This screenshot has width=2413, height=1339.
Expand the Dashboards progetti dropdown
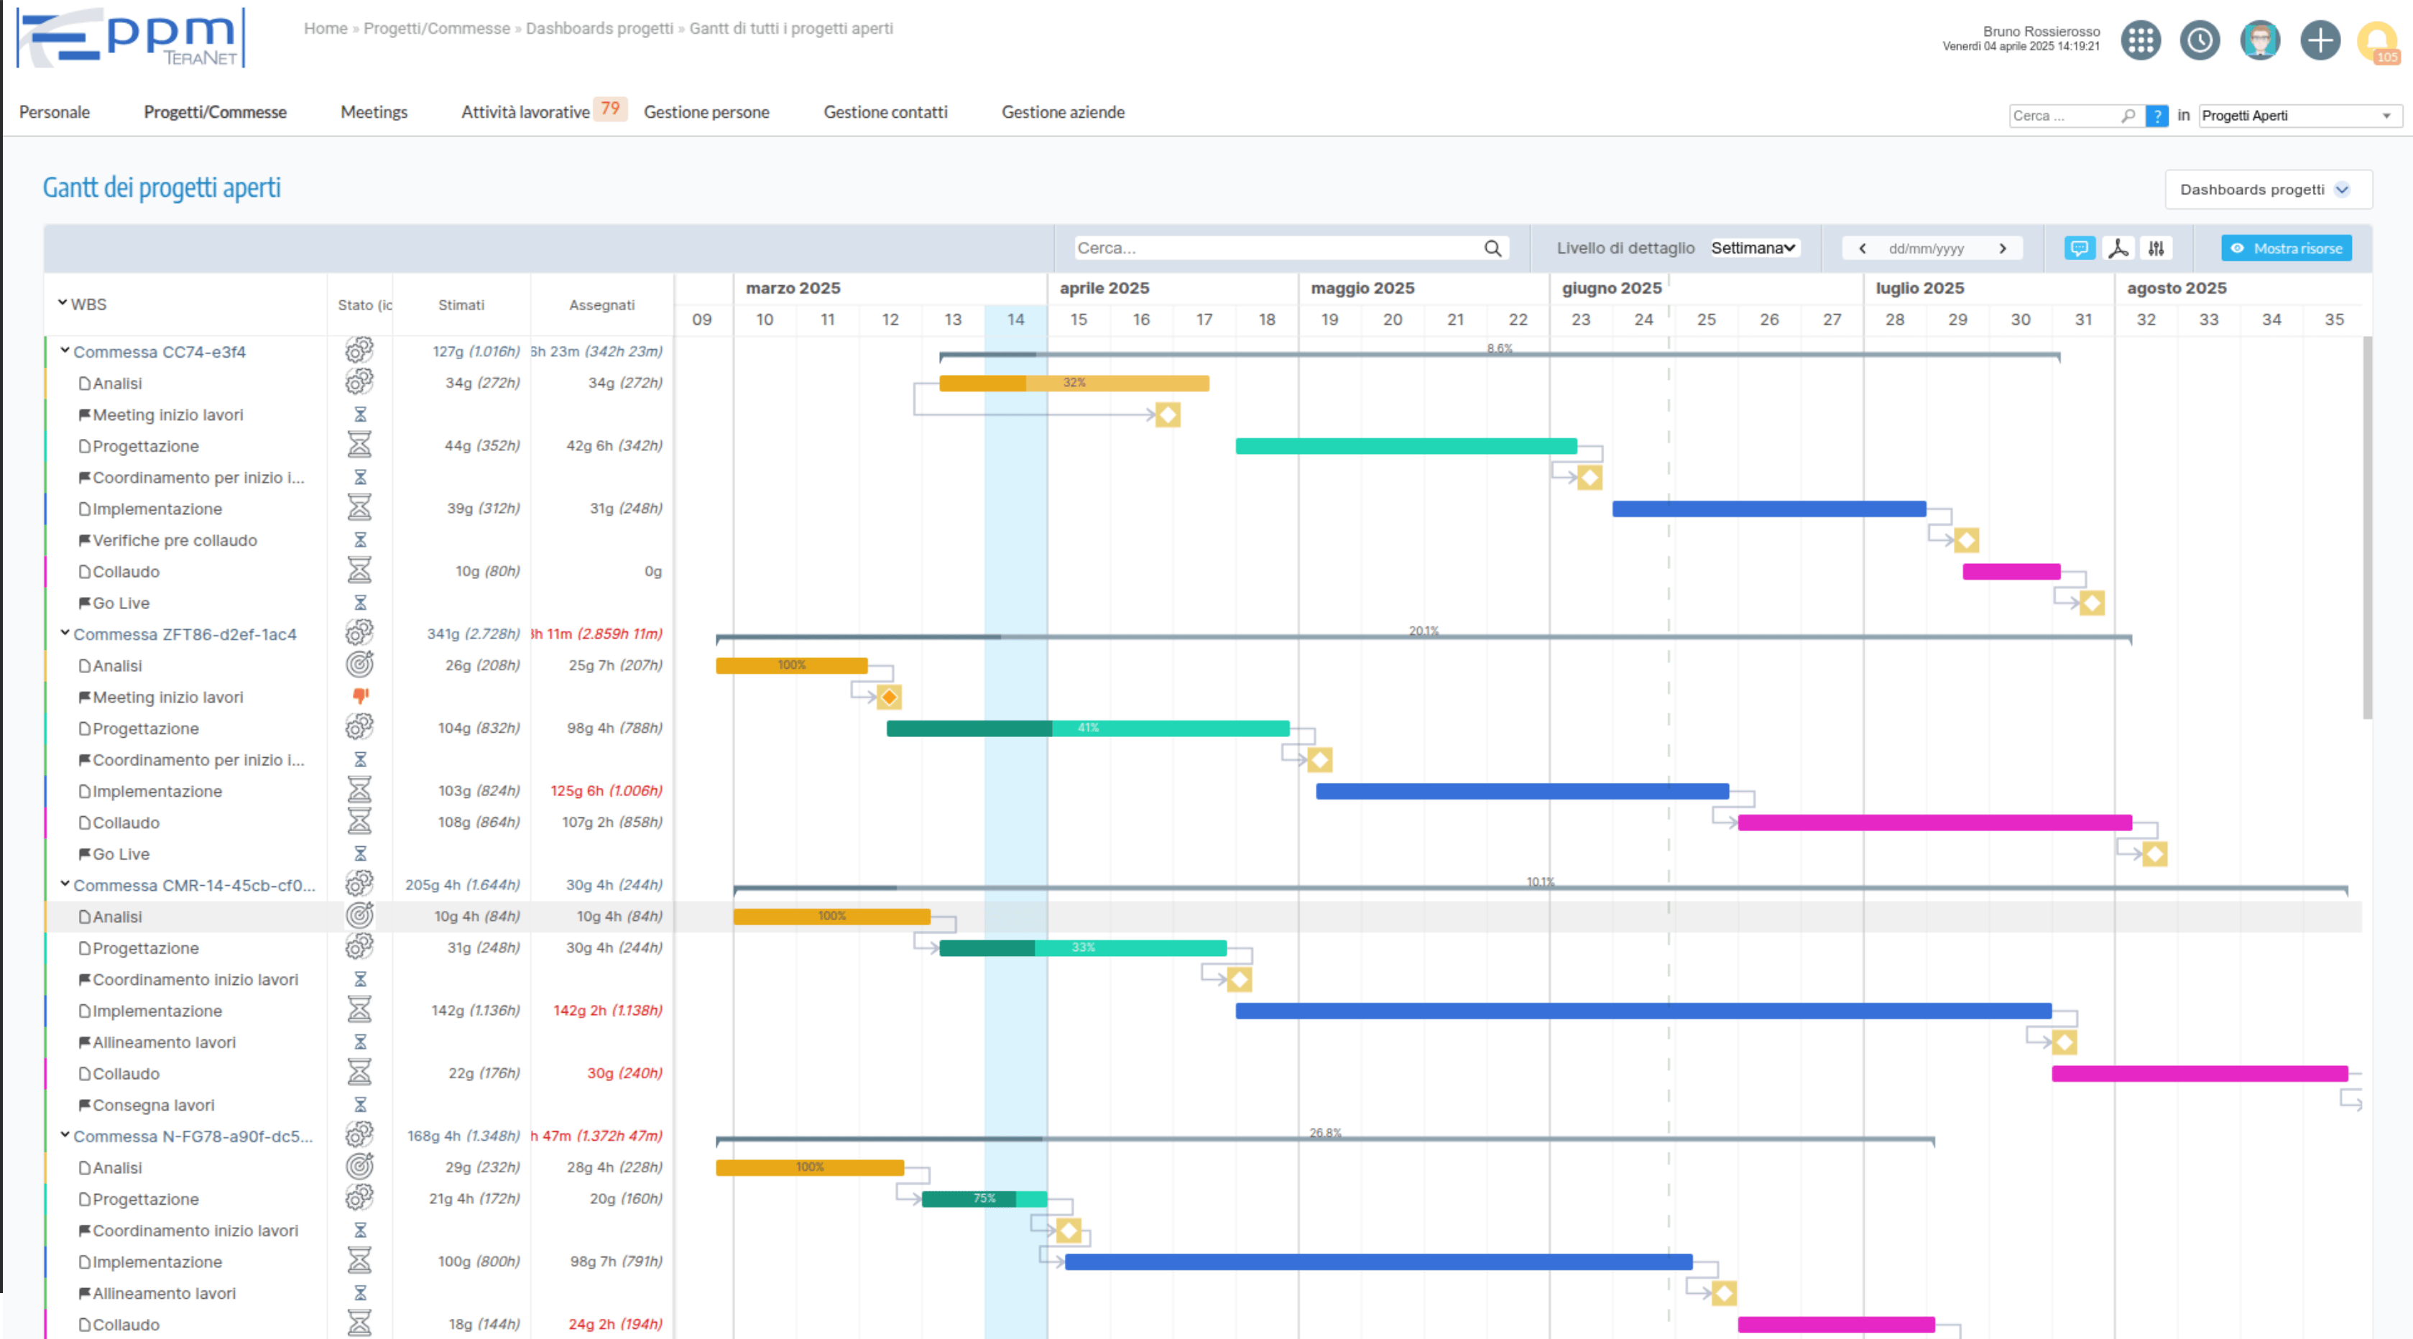click(x=2267, y=189)
